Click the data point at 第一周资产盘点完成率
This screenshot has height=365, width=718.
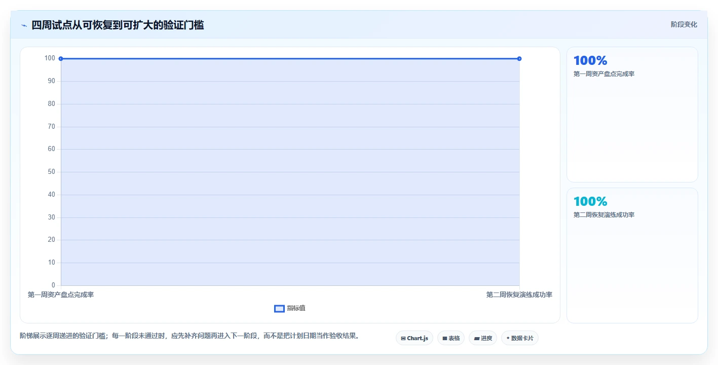pyautogui.click(x=61, y=59)
